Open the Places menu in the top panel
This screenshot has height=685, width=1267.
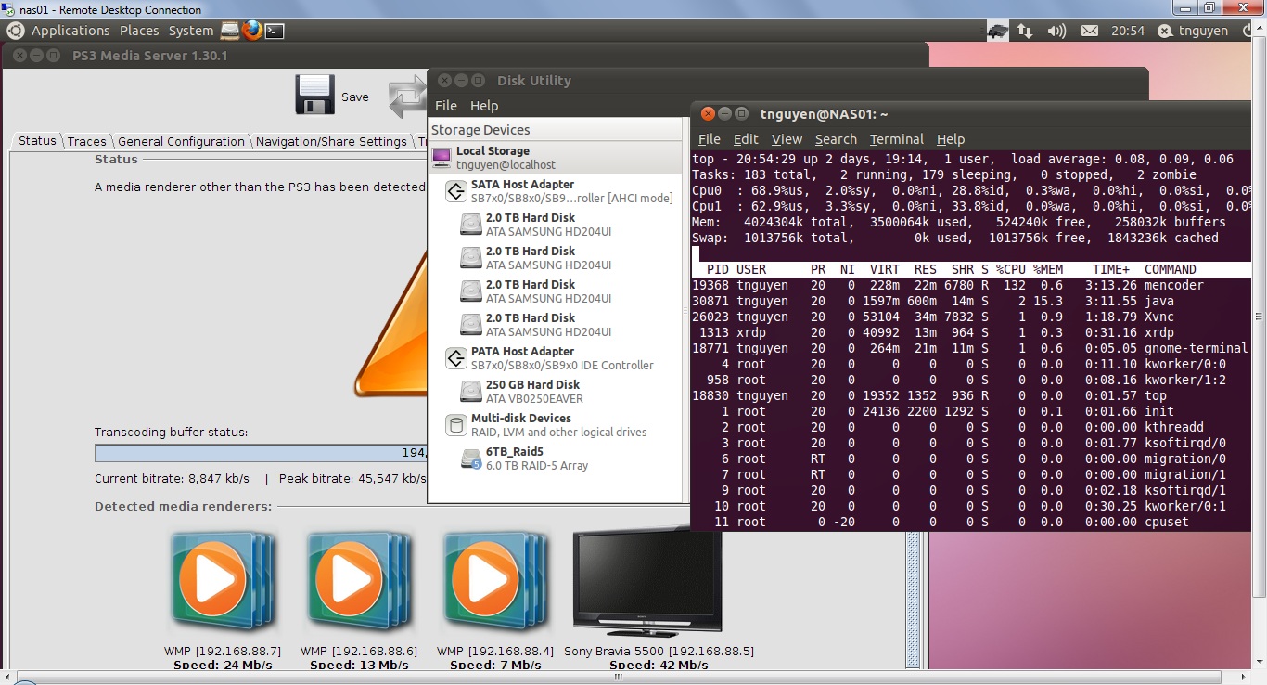point(139,31)
